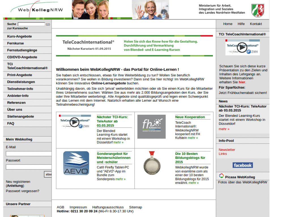Play the TCi video in right sidebar
Image resolution: width=290 pixels, height=217 pixels.
[x=242, y=47]
